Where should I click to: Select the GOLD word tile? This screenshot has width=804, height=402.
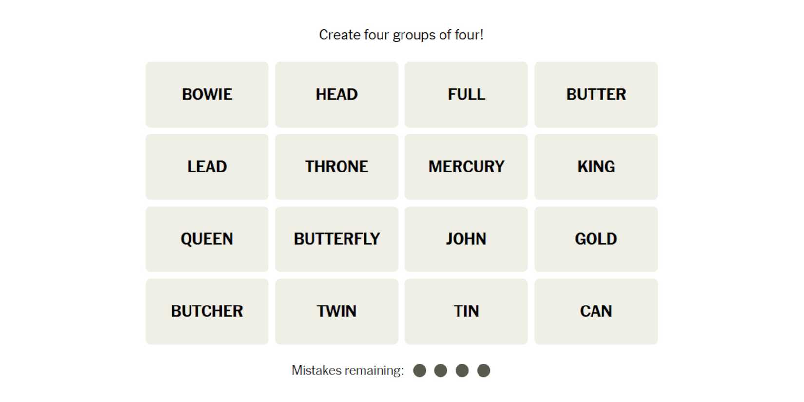[x=595, y=239]
